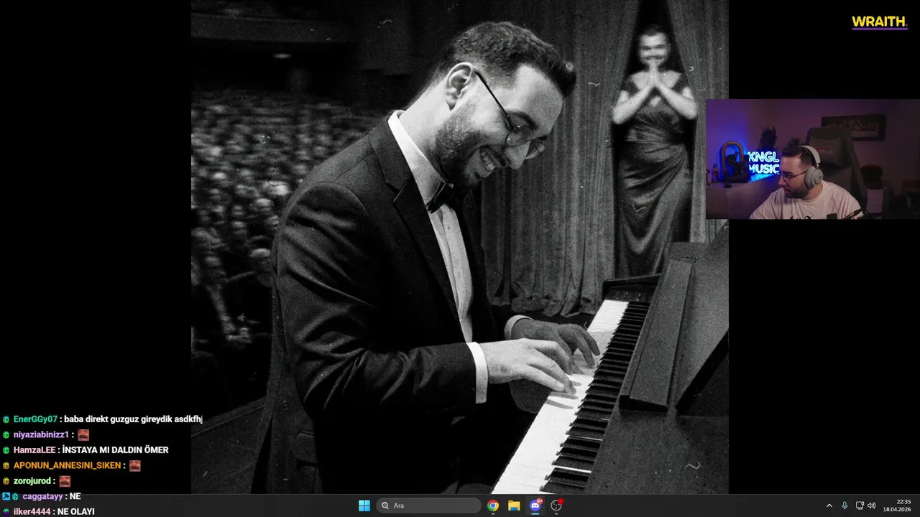Click the message 'İNSTAYA MI DALDIN ÖMER'
The image size is (920, 517).
[116, 450]
